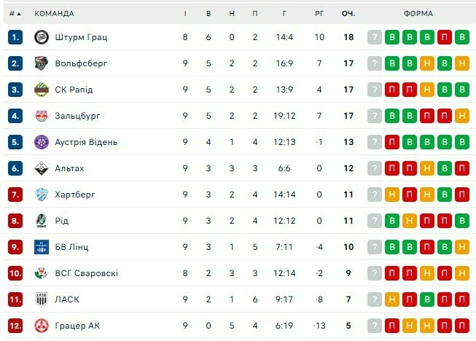Click the position 1 rank badge
Viewport: 476px width, 341px height.
16,37
